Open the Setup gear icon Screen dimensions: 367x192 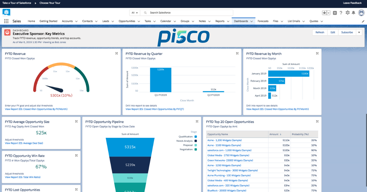point(347,13)
